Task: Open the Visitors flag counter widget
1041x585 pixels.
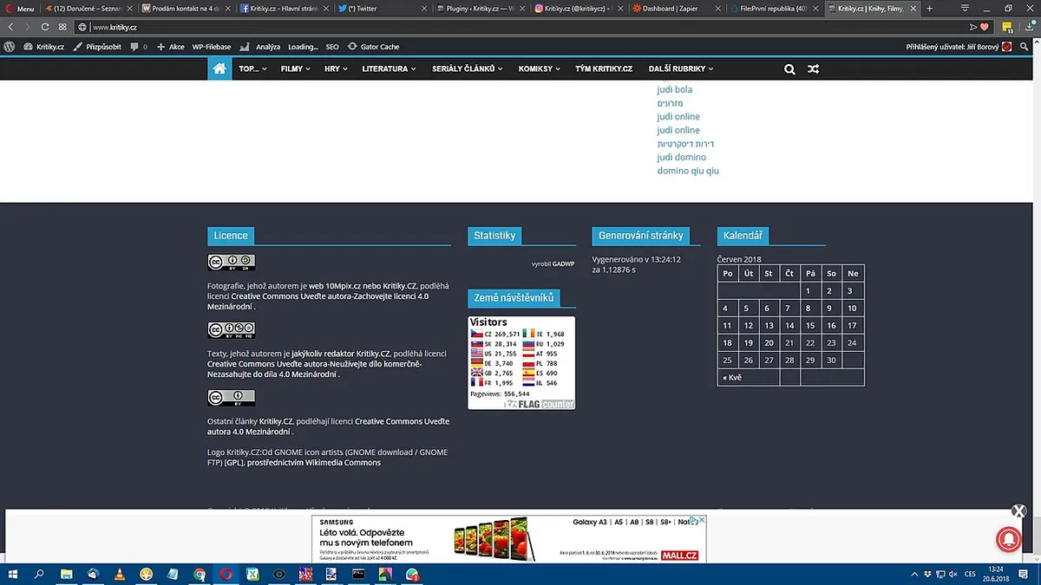Action: point(521,362)
